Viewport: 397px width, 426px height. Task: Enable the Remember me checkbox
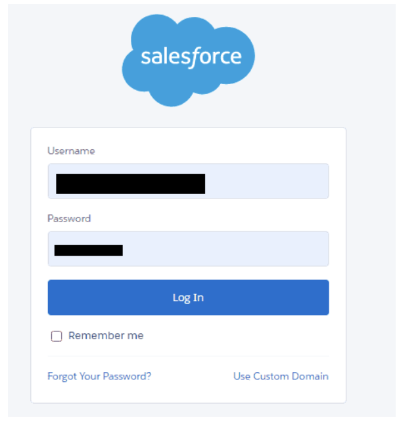[57, 336]
